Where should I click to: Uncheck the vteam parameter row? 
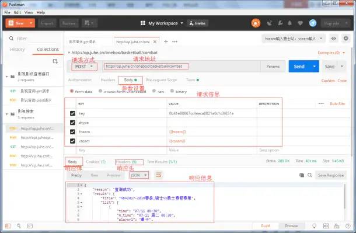(x=72, y=141)
